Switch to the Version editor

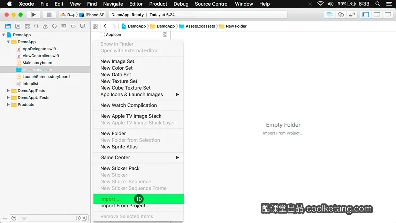[x=352, y=15]
